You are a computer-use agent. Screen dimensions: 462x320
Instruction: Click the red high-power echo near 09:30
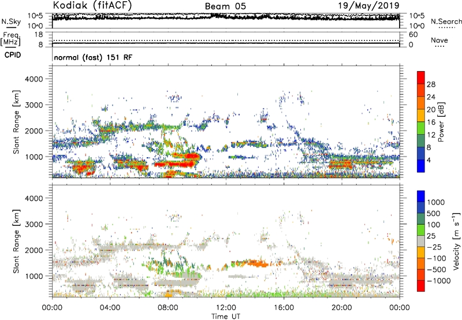point(192,156)
